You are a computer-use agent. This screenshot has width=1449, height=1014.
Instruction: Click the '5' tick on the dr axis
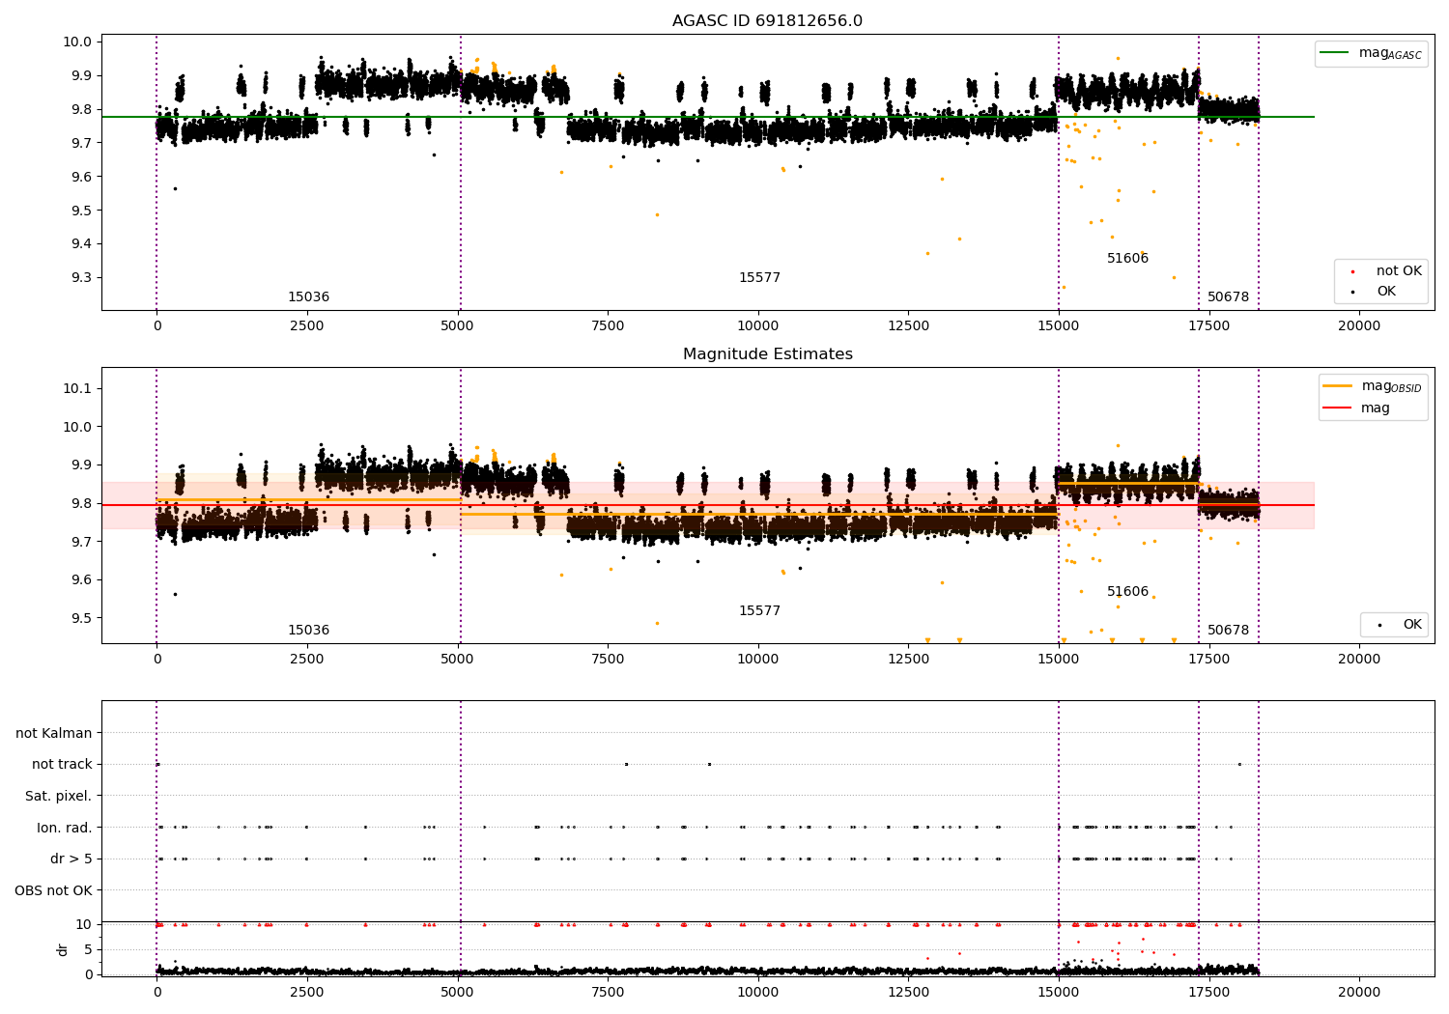(88, 949)
